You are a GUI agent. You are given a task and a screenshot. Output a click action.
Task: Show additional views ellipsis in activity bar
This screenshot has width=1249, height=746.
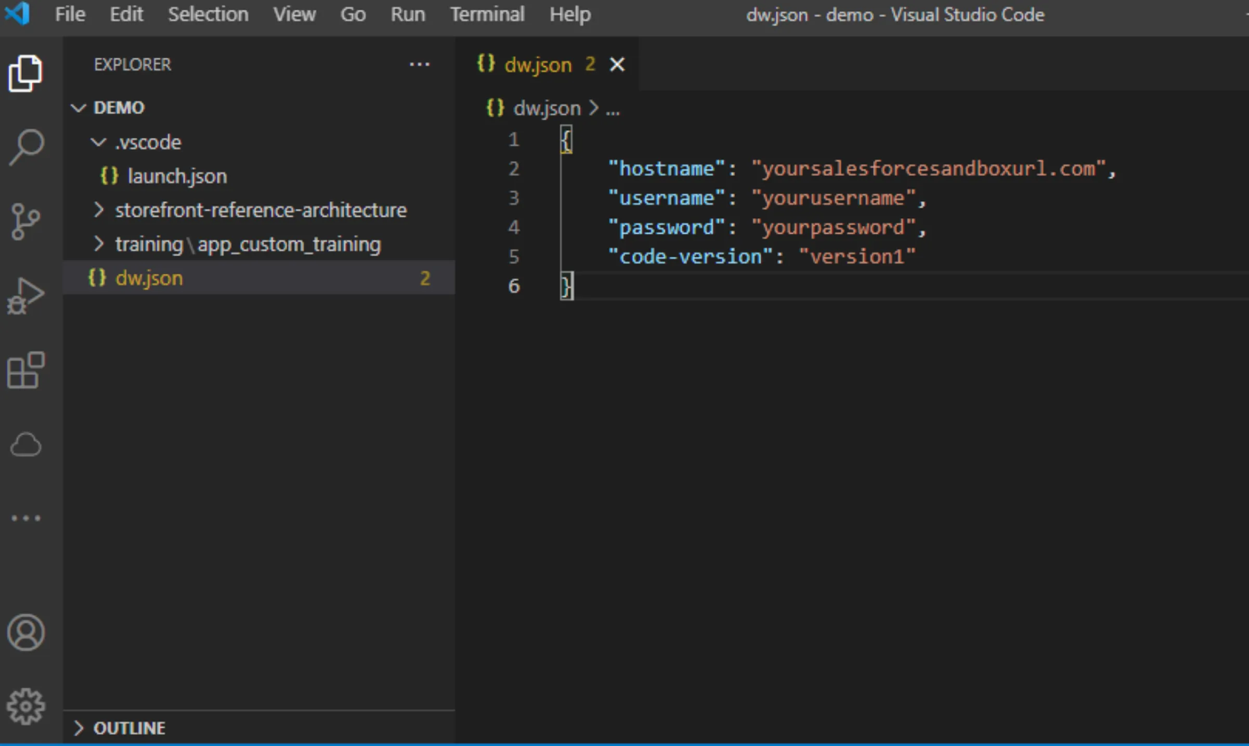coord(25,518)
